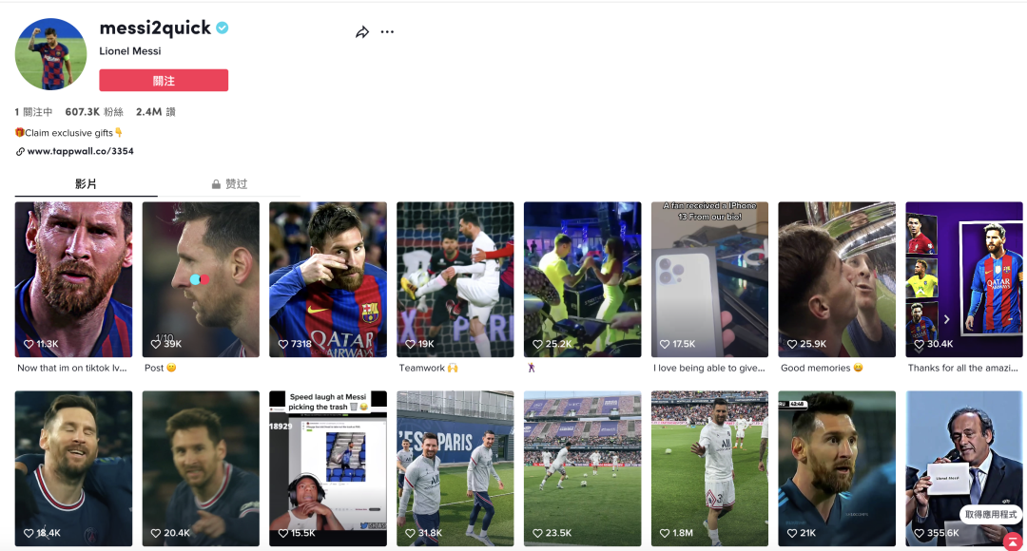Switch to the 赞过 liked tab
Screen dimensions: 1027x551
pyautogui.click(x=229, y=184)
